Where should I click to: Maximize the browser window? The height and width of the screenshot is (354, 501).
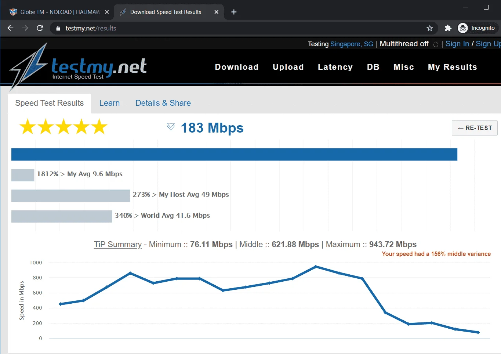tap(486, 7)
